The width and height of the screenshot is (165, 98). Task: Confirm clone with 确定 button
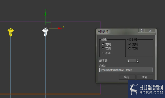(127, 77)
